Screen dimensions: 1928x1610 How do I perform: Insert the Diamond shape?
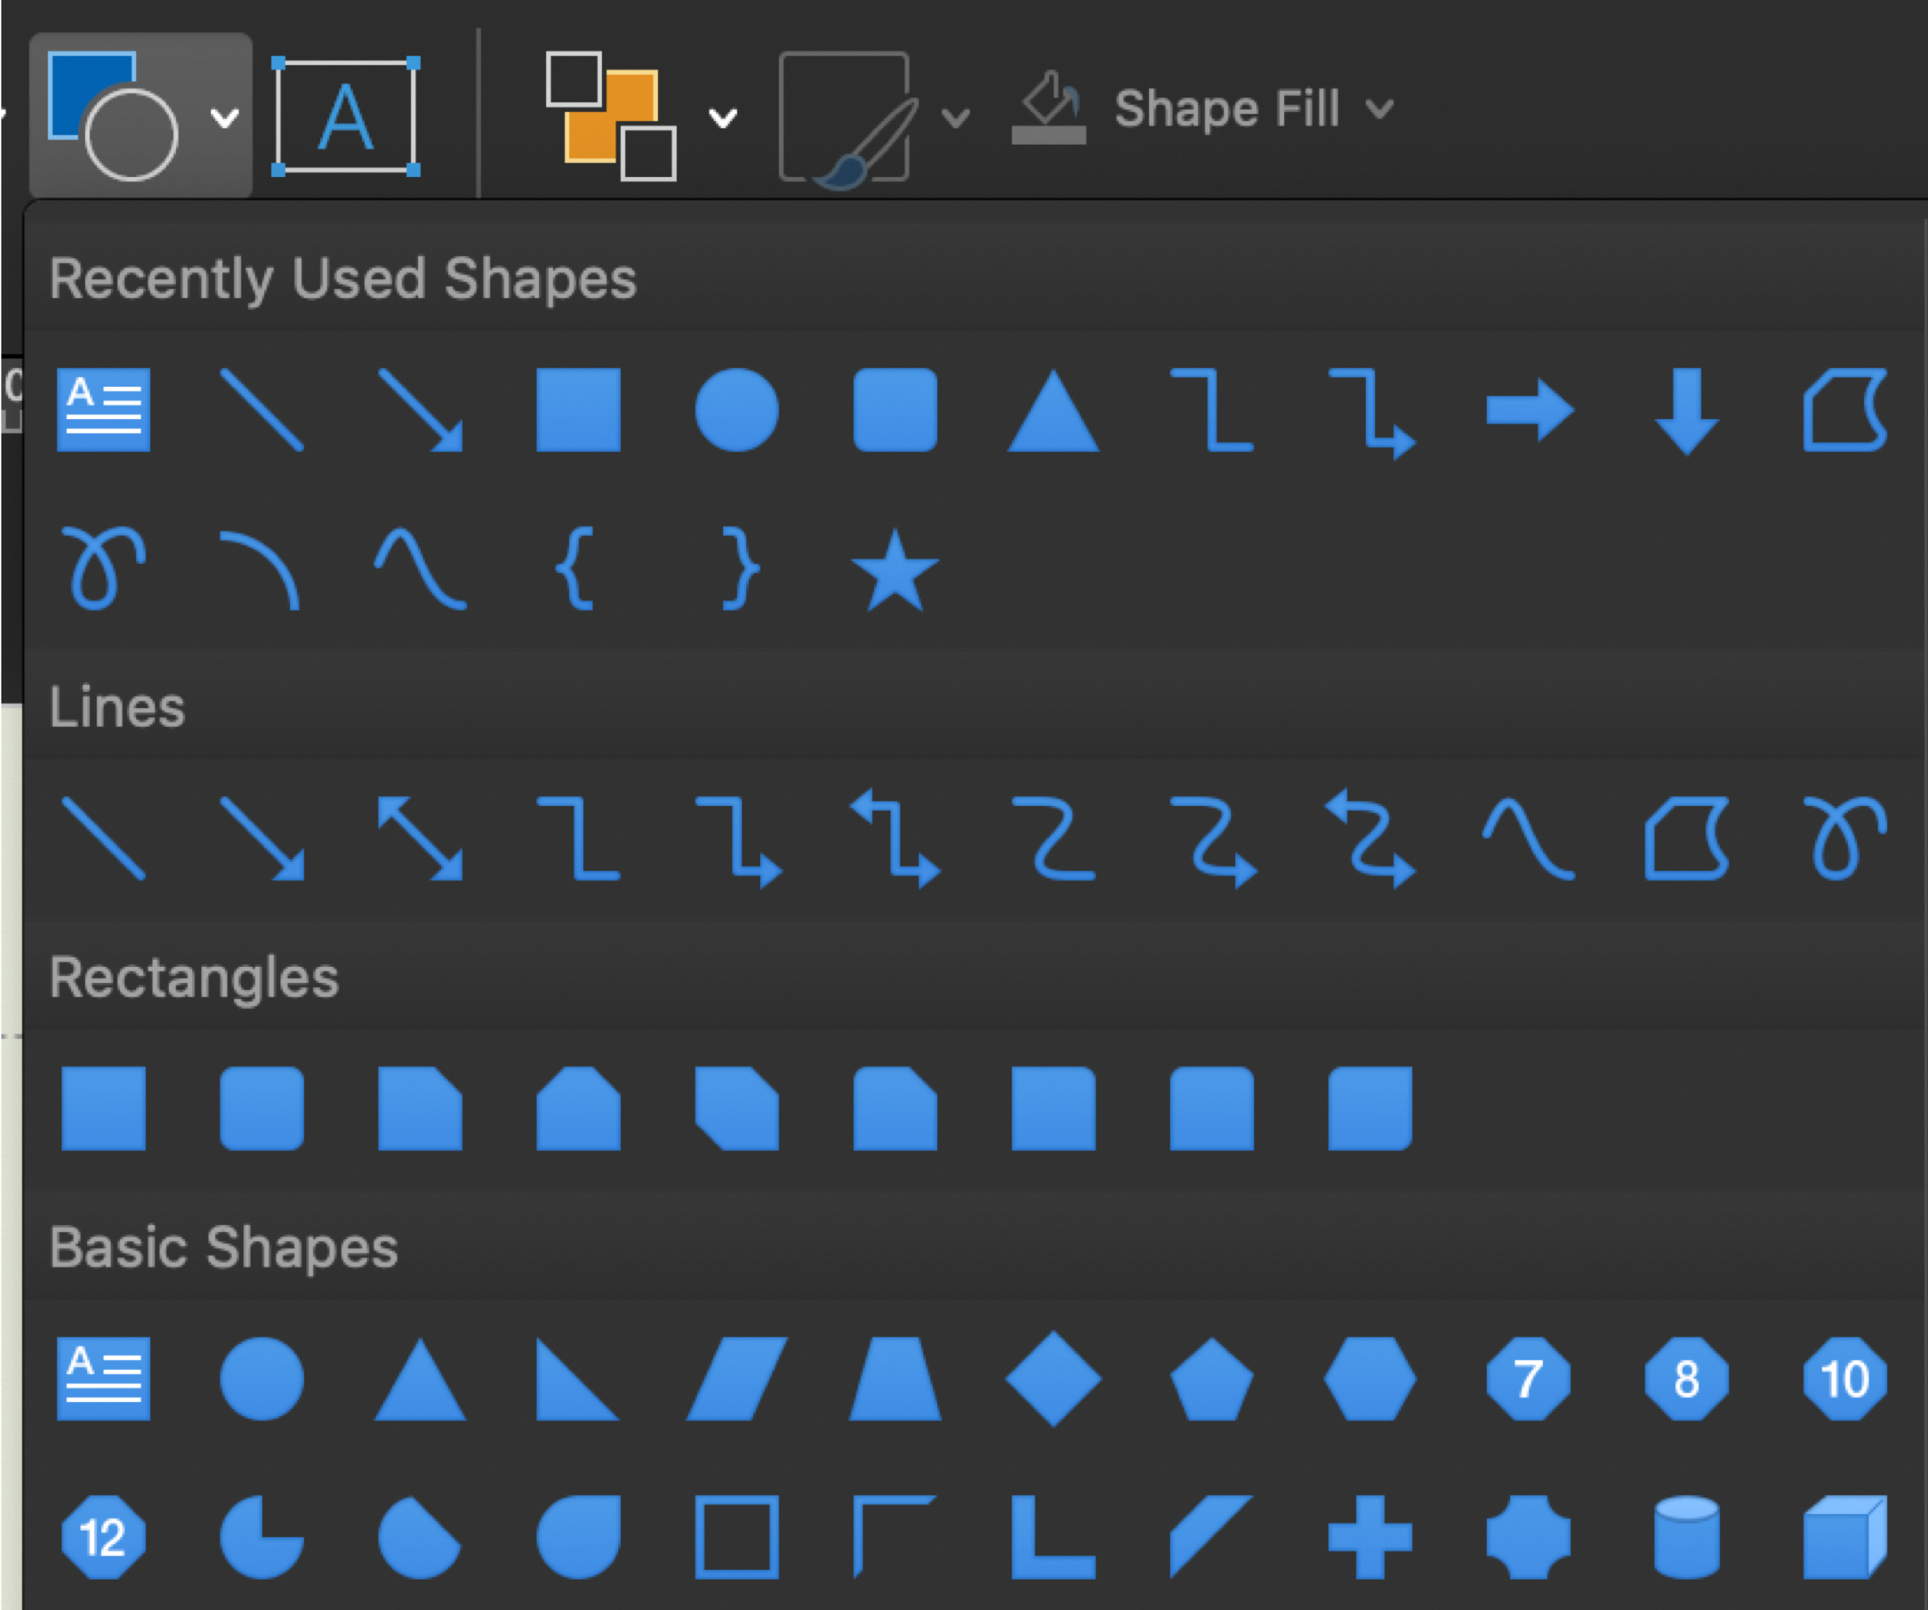1054,1379
